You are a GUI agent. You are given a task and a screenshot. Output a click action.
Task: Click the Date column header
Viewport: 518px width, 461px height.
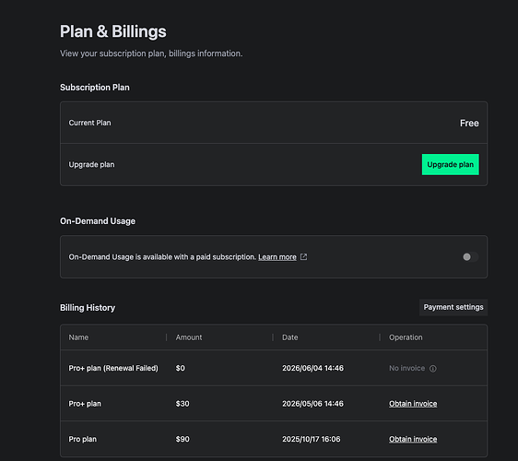pyautogui.click(x=290, y=337)
